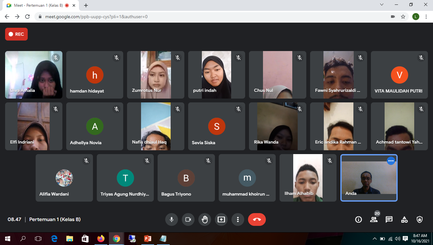This screenshot has width=433, height=245.
Task: Open Host controls shield icon
Action: coord(420,219)
